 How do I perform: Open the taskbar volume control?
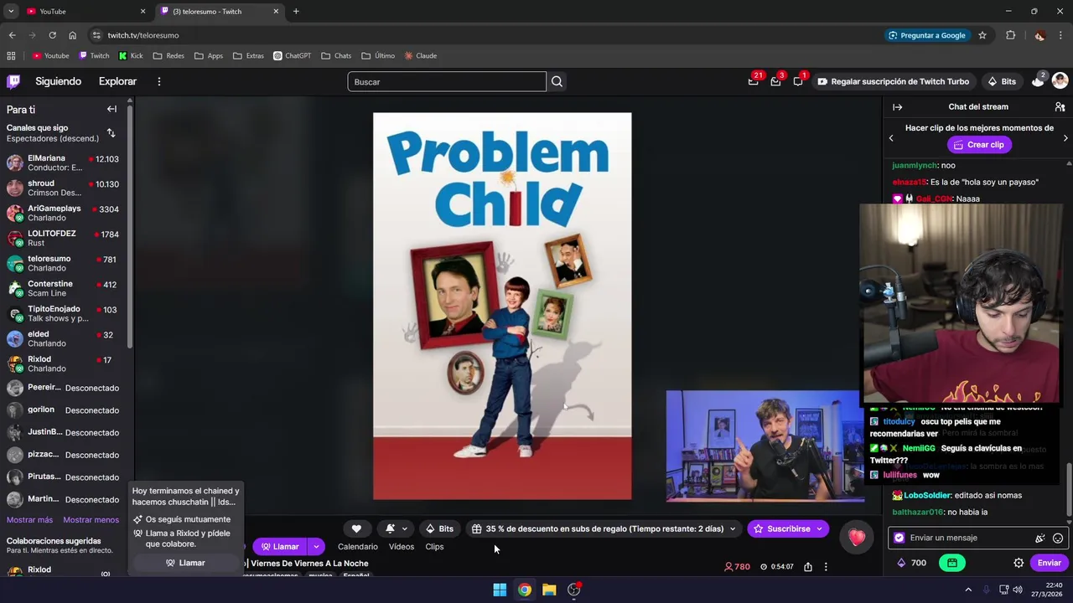click(1018, 590)
